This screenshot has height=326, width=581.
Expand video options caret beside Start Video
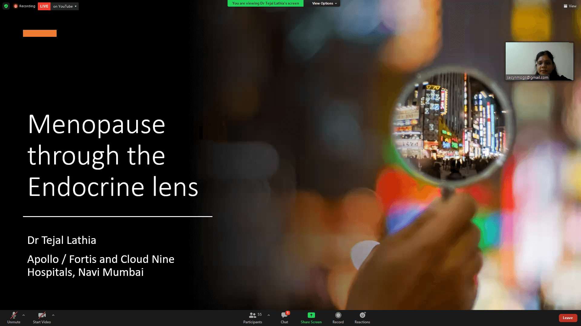click(53, 315)
